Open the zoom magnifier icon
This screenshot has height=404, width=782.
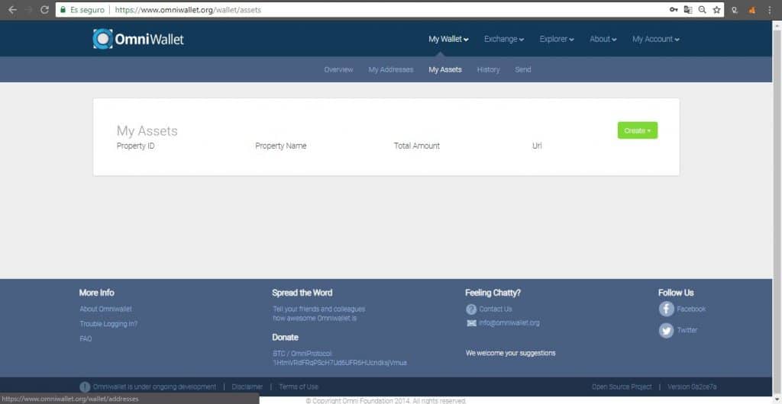click(703, 10)
